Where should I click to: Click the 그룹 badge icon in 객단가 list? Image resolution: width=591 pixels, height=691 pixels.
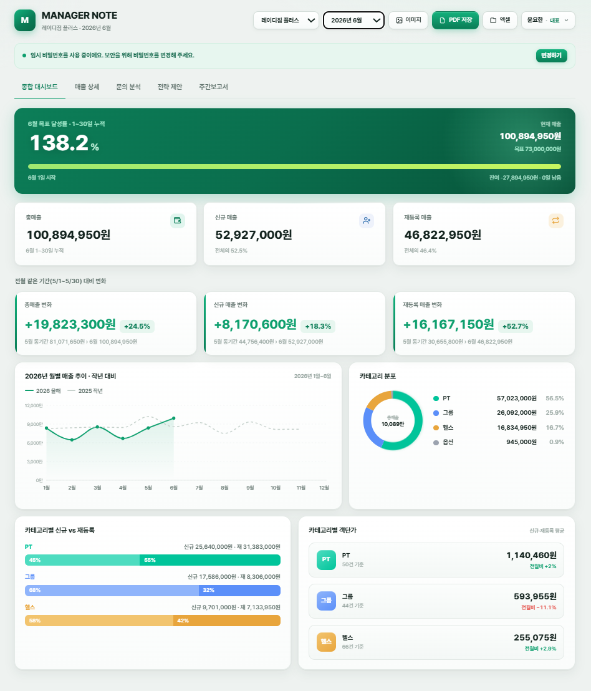(x=326, y=601)
